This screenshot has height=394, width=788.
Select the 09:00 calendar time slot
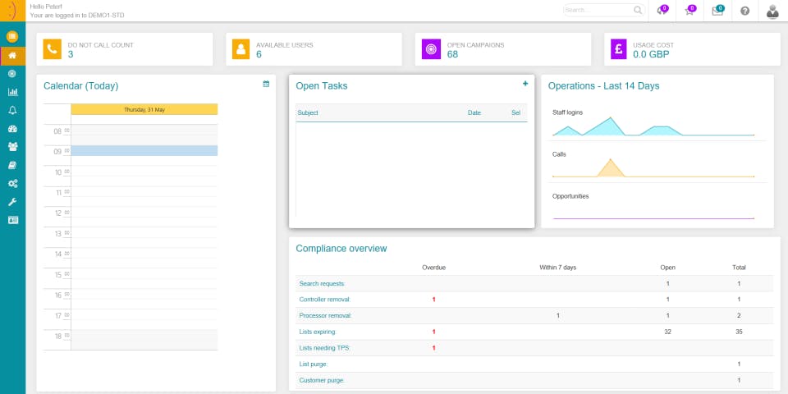[x=144, y=151]
